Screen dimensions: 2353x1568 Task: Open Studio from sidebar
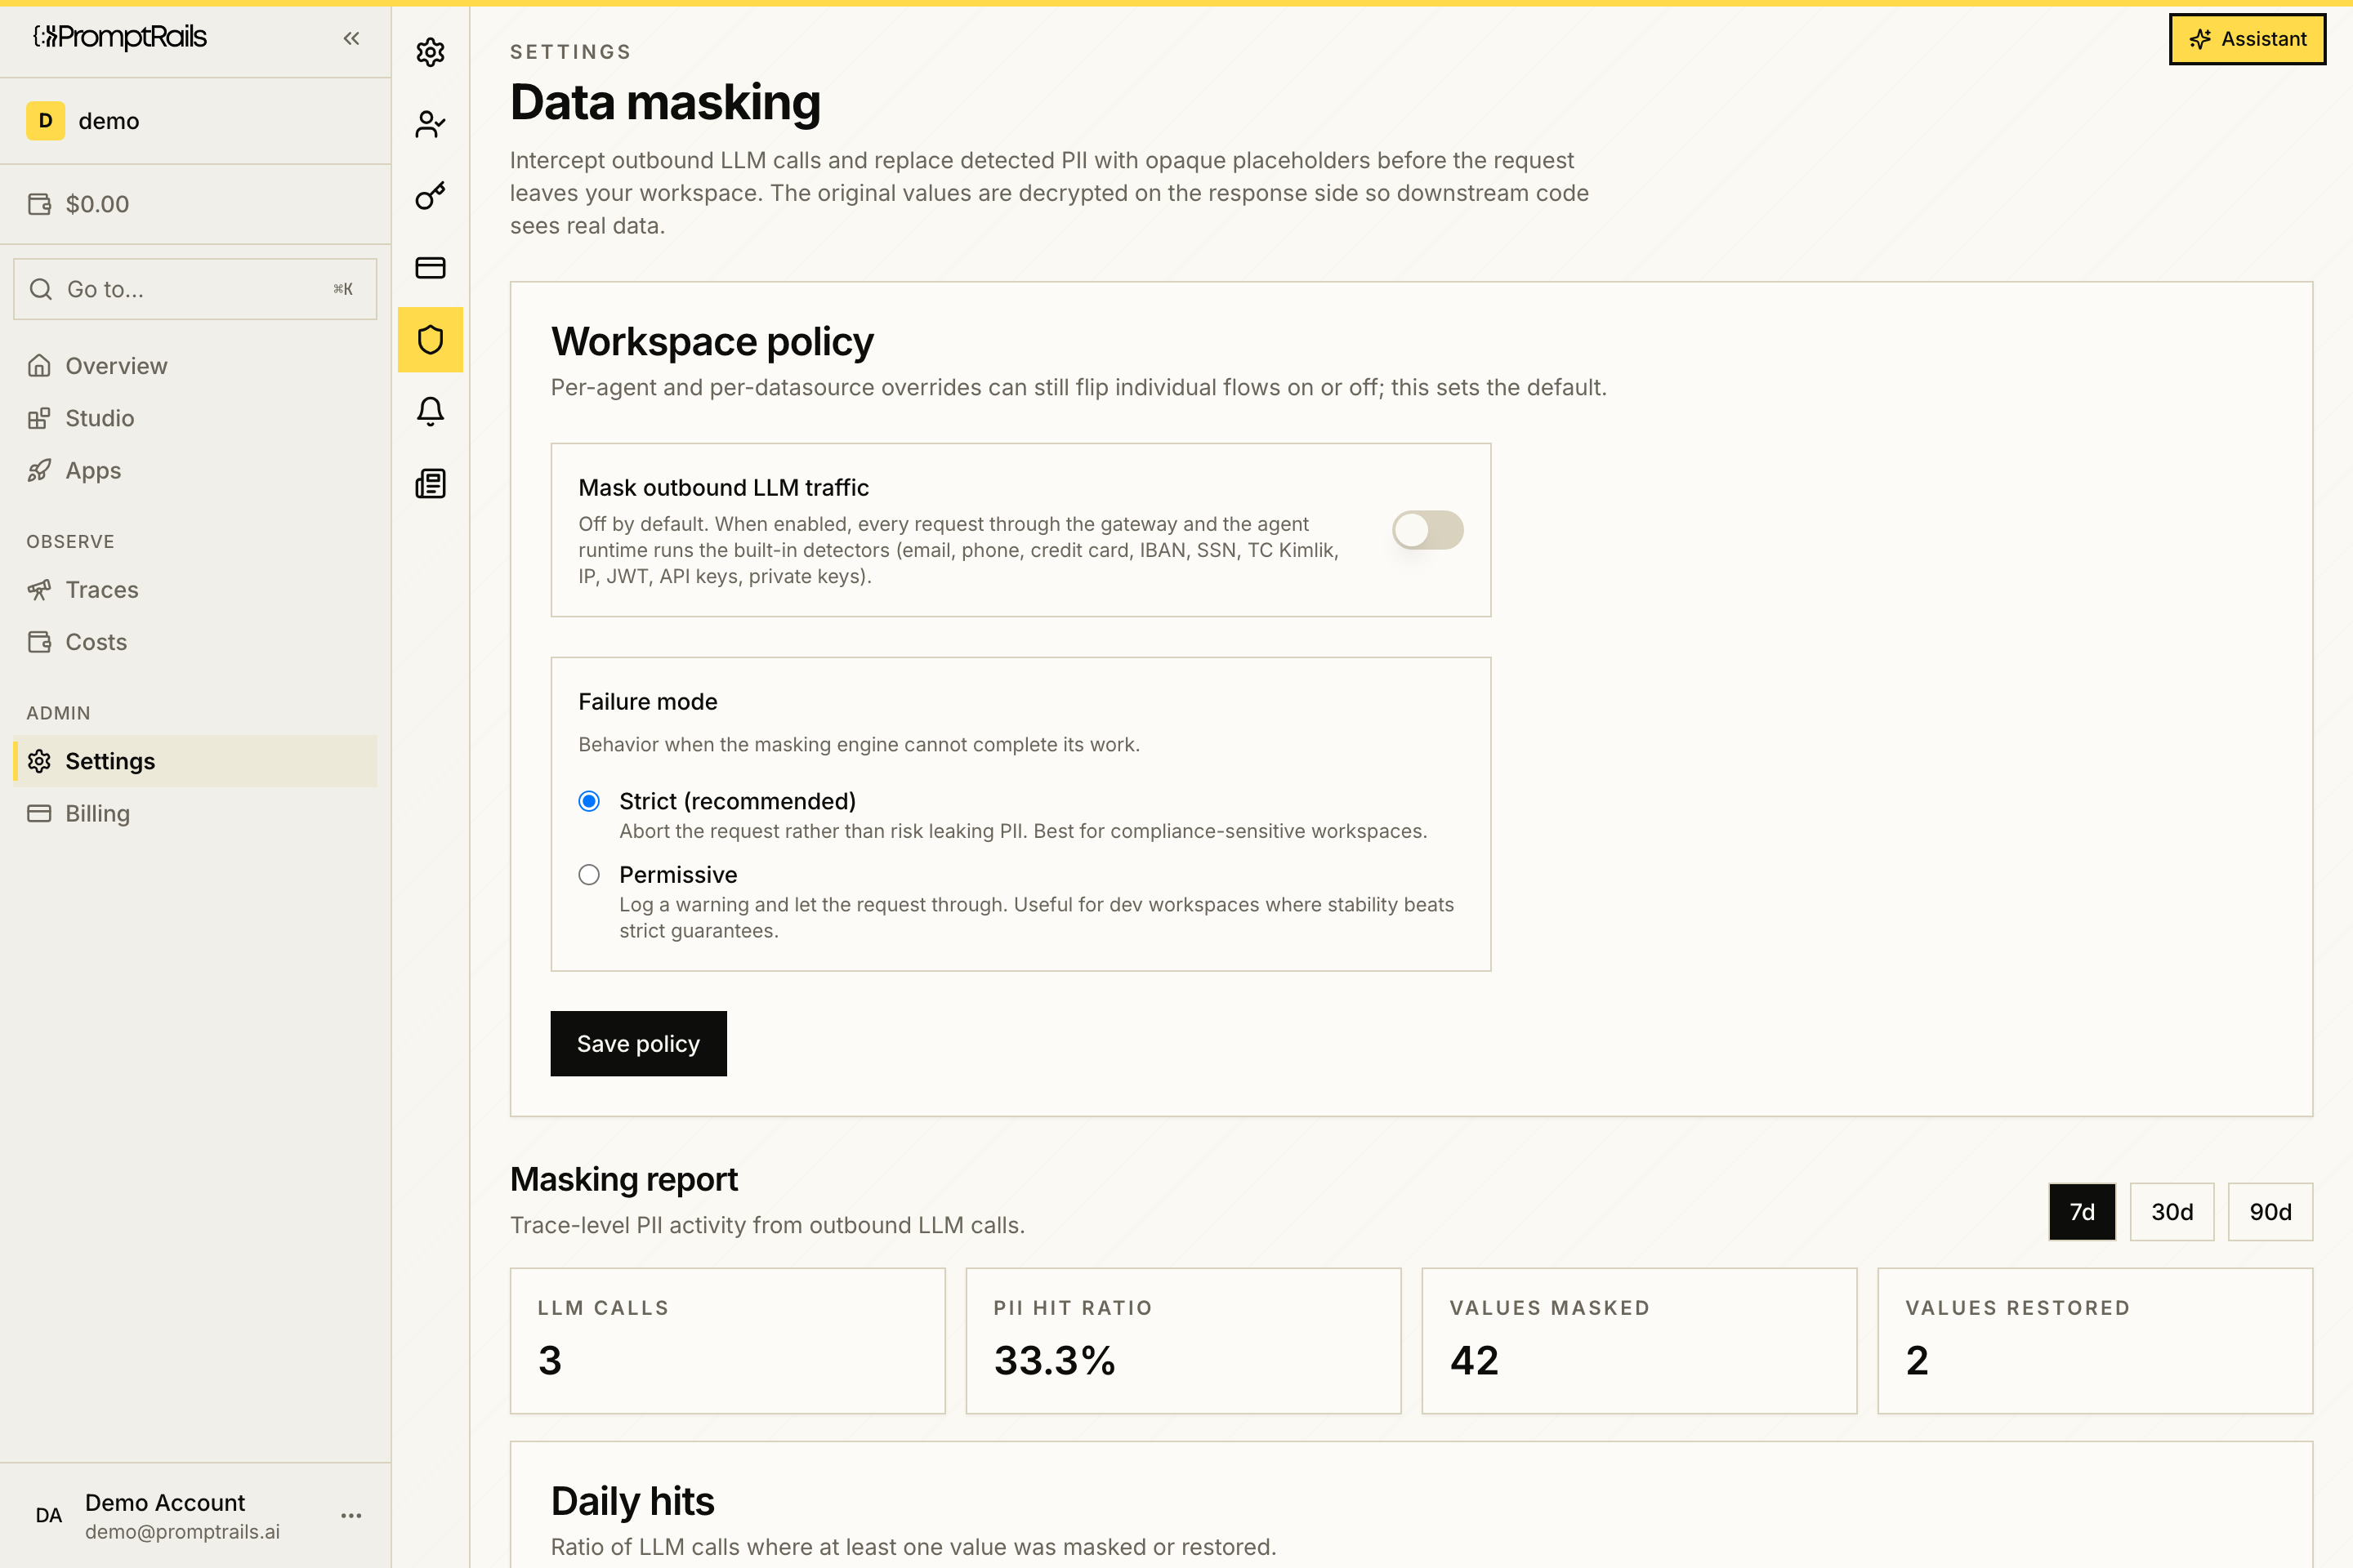[x=195, y=418]
